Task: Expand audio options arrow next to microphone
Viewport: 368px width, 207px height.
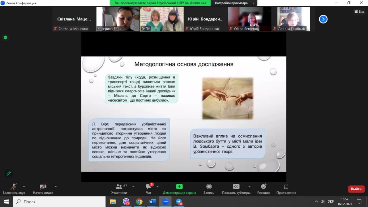Action: click(24, 186)
